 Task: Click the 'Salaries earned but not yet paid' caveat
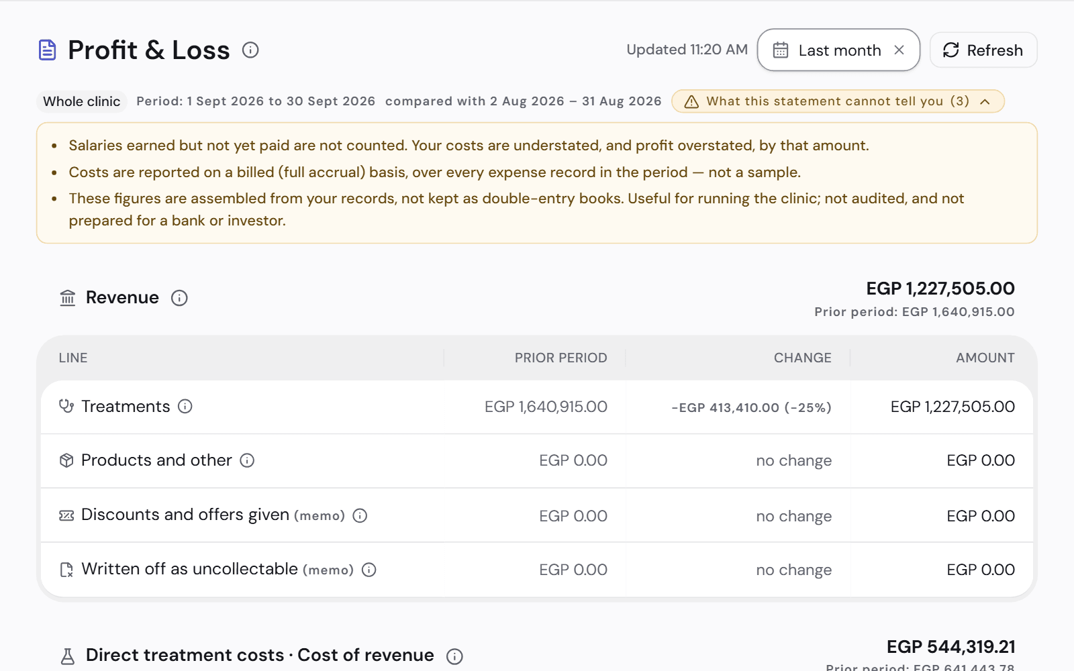(x=469, y=146)
